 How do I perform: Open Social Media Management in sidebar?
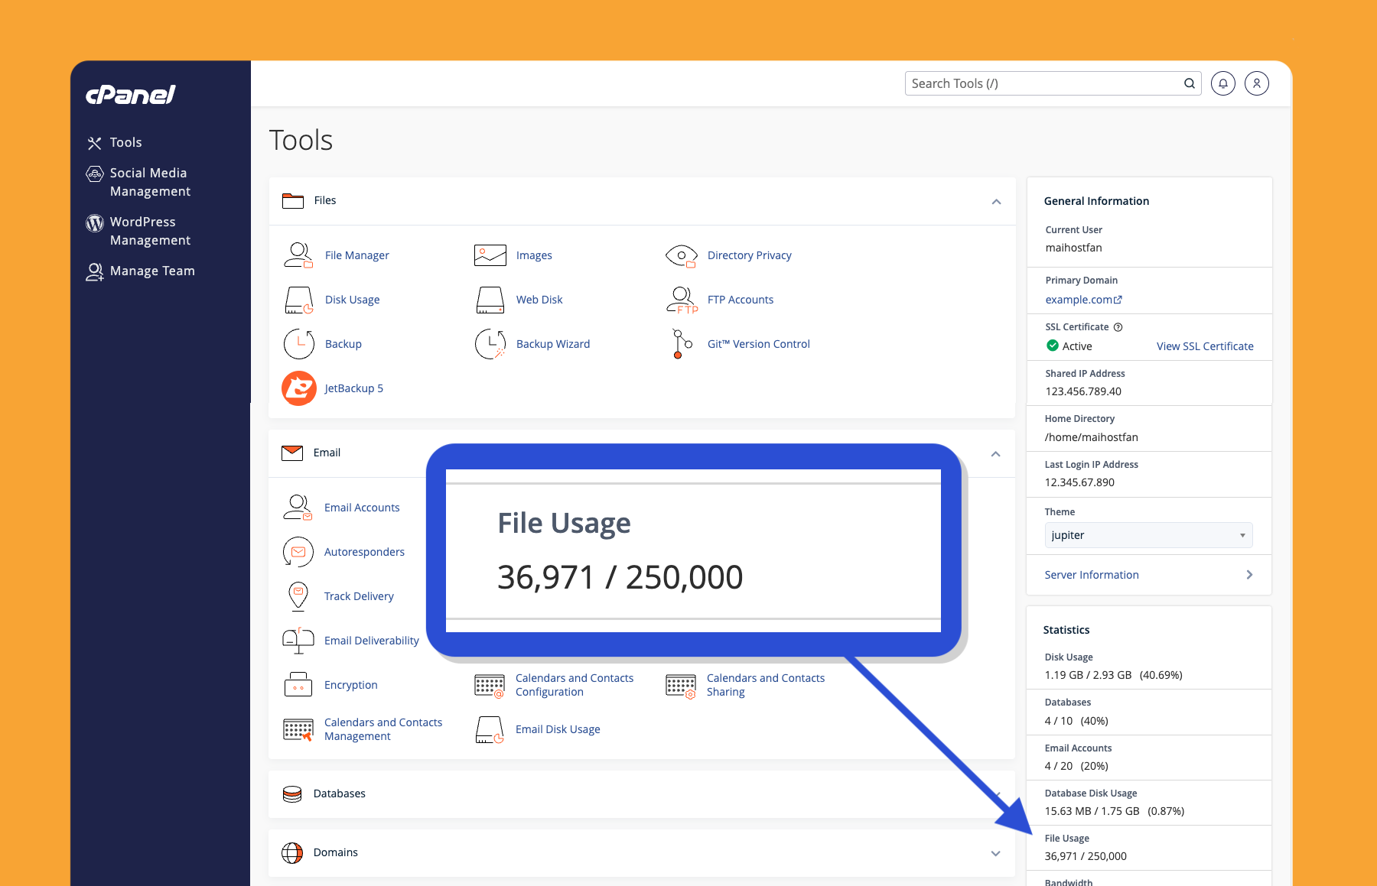pos(150,182)
